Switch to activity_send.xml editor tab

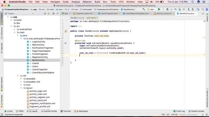tap(164, 14)
